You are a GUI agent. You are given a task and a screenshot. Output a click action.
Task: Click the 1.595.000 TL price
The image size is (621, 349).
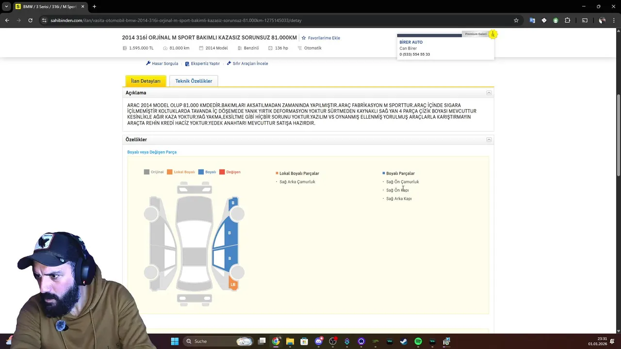click(141, 48)
